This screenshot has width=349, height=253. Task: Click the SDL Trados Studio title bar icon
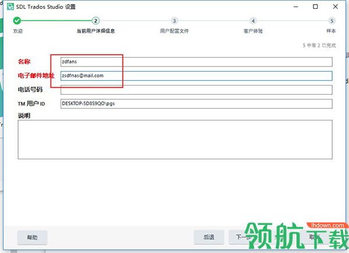click(10, 6)
